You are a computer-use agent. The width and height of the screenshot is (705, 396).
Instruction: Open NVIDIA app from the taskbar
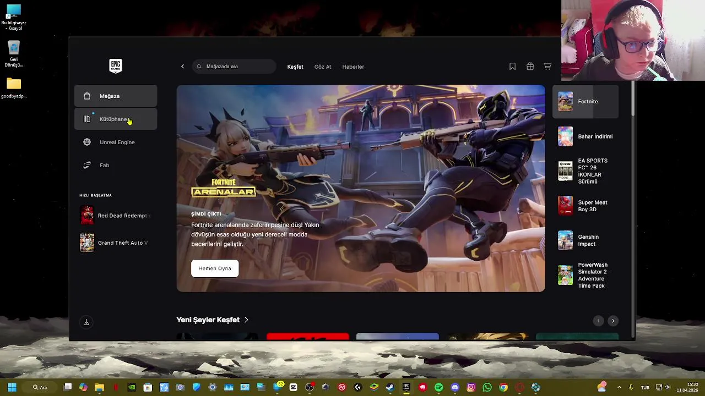click(x=132, y=387)
